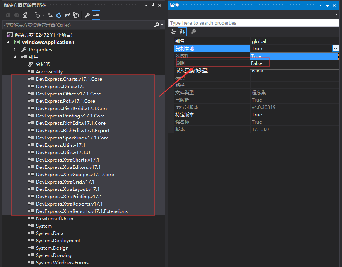Open Properties via the wrench icon in Solution Explorer
Image resolution: width=342 pixels, height=267 pixels.
(87, 15)
